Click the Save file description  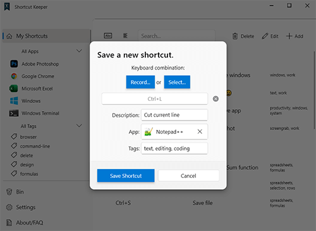pos(202,203)
